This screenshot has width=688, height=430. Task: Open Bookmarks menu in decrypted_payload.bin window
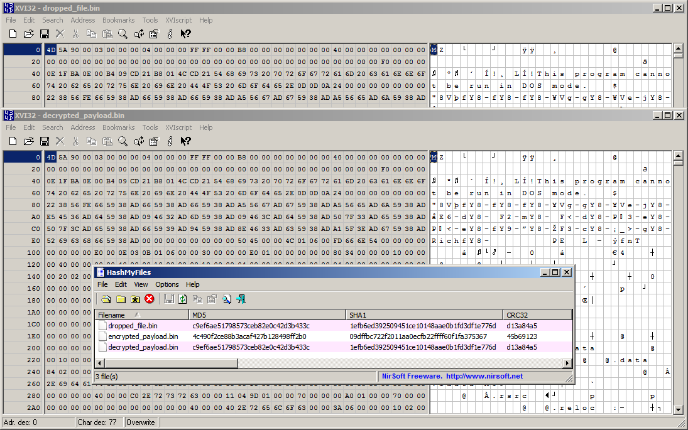pos(119,127)
